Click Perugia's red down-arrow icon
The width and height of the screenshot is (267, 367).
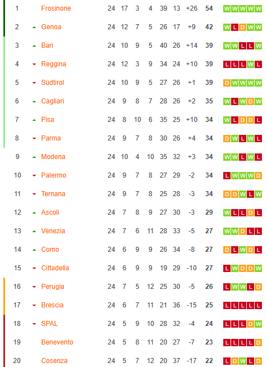tap(34, 287)
